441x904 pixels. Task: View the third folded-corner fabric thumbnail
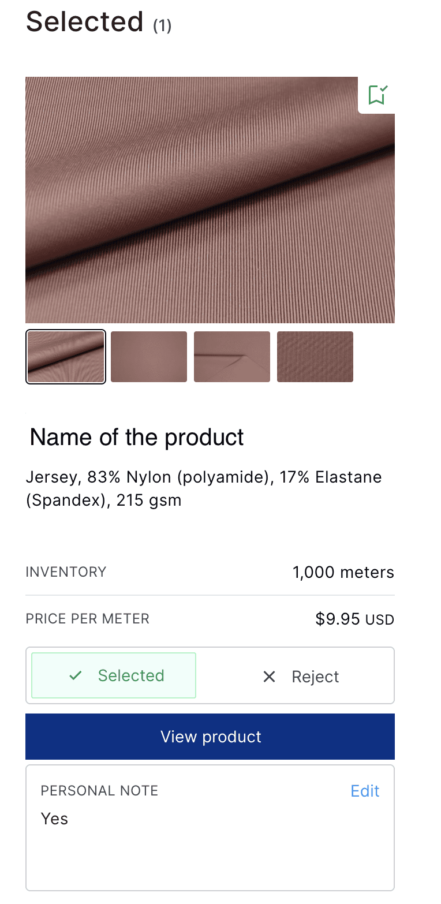(x=232, y=357)
